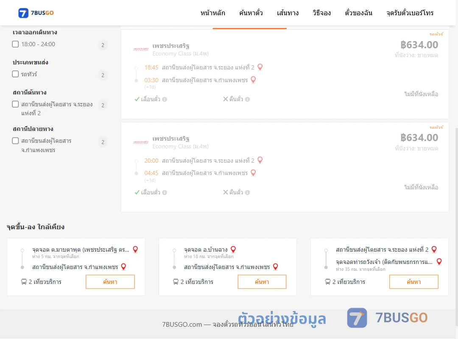
Task: Click ฿634.00 price on 20:00 trip
Action: click(x=419, y=138)
